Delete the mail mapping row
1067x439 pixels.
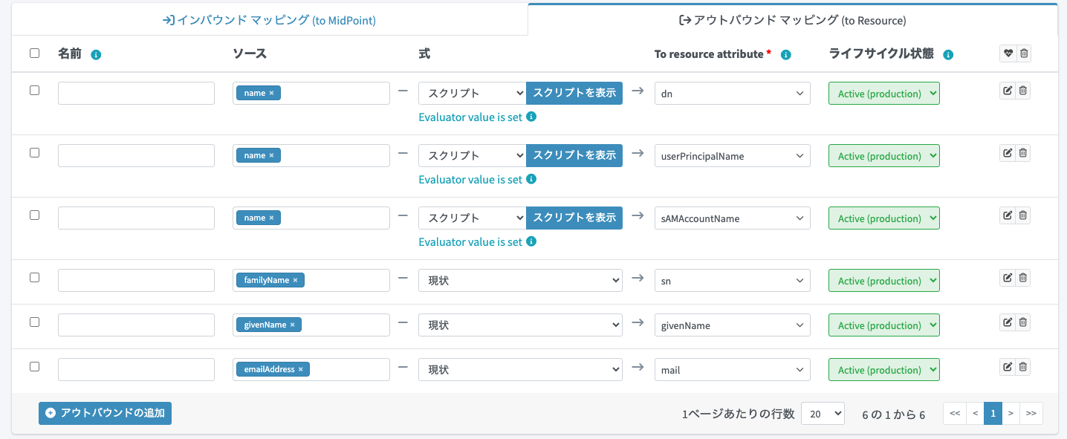coord(1023,366)
